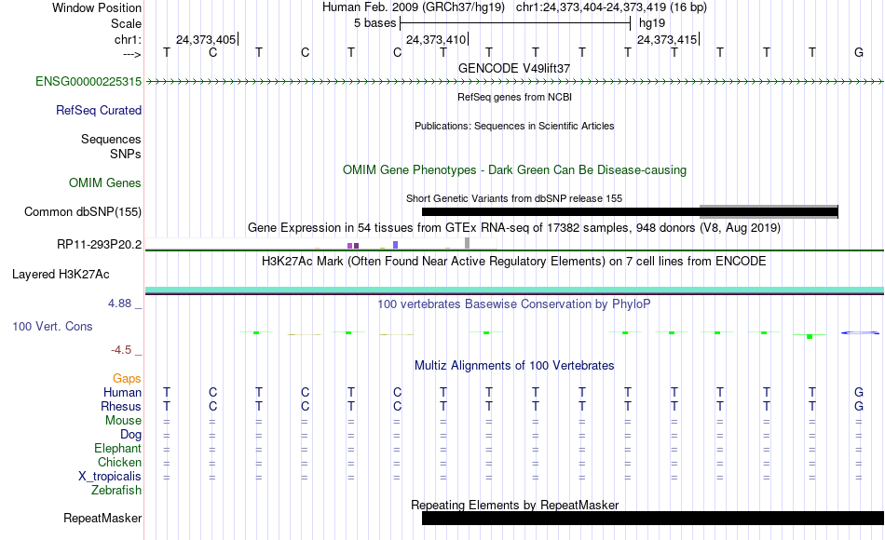Select the Elephant species row label
885x540 pixels.
coord(118,449)
